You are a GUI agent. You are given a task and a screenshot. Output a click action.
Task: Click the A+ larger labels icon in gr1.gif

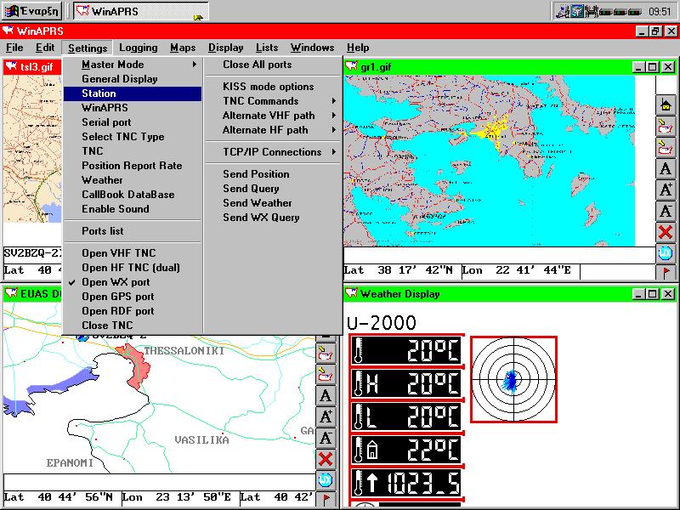coord(666,190)
